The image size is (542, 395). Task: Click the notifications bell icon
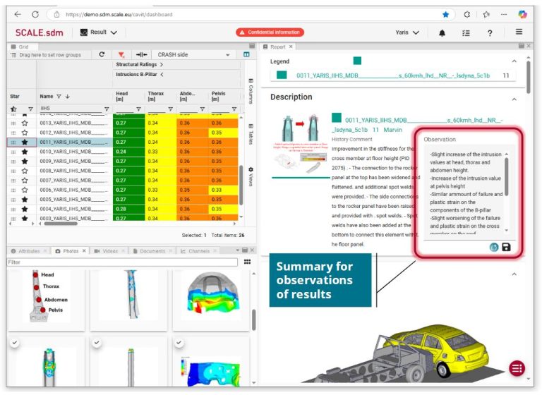click(442, 32)
